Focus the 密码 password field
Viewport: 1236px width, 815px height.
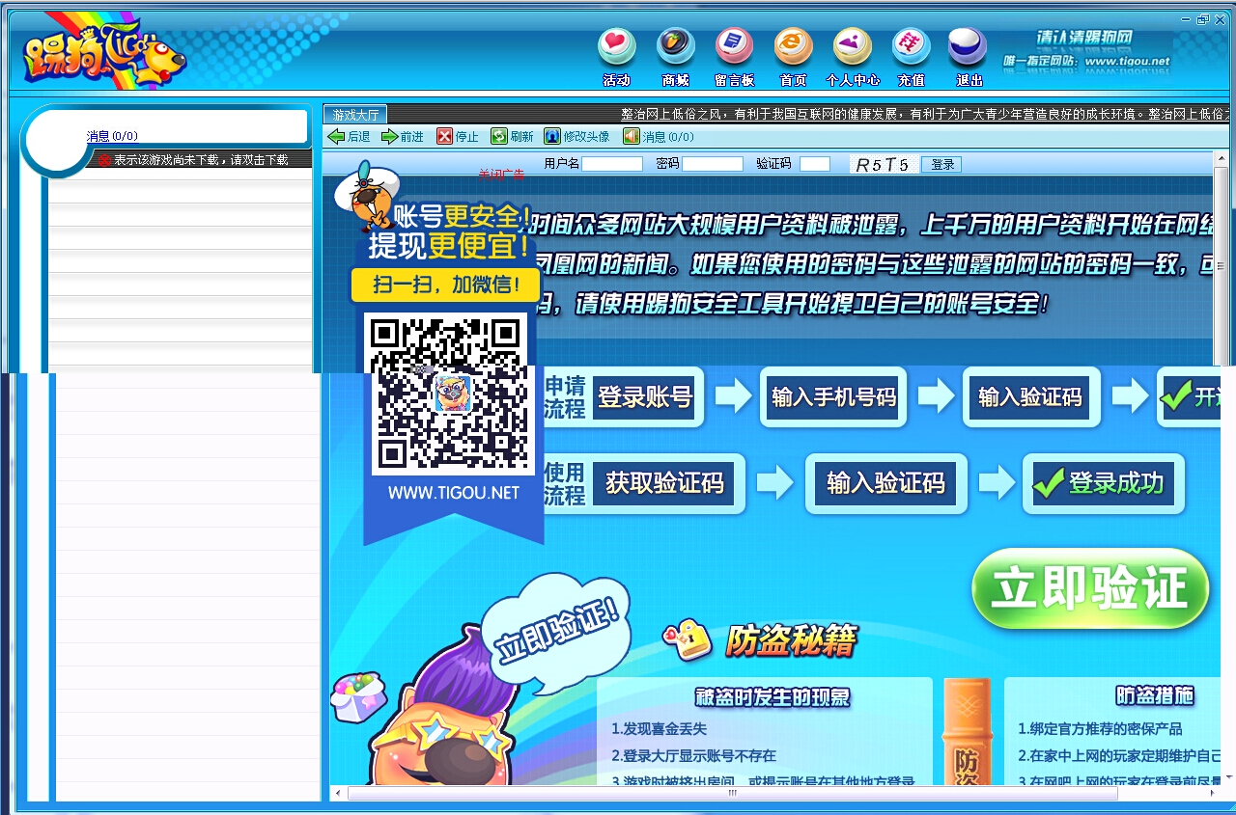pyautogui.click(x=713, y=164)
